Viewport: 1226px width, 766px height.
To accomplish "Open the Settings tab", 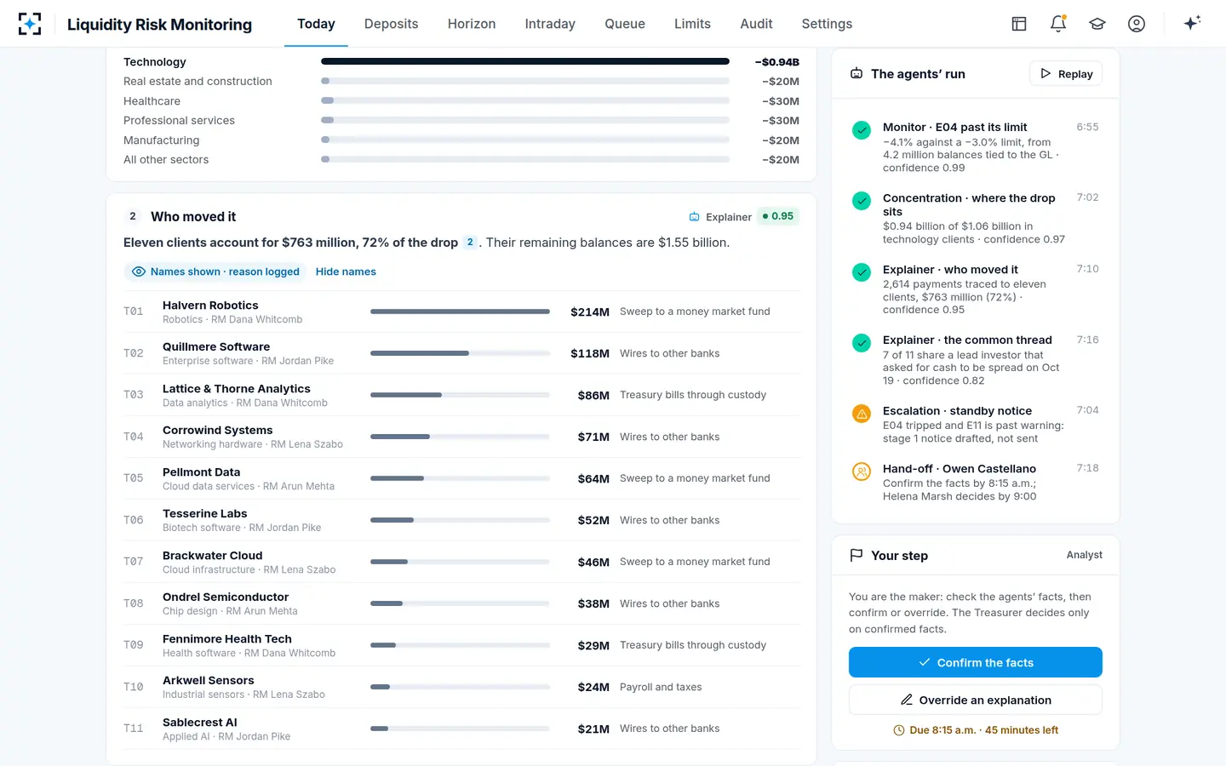I will pyautogui.click(x=827, y=24).
